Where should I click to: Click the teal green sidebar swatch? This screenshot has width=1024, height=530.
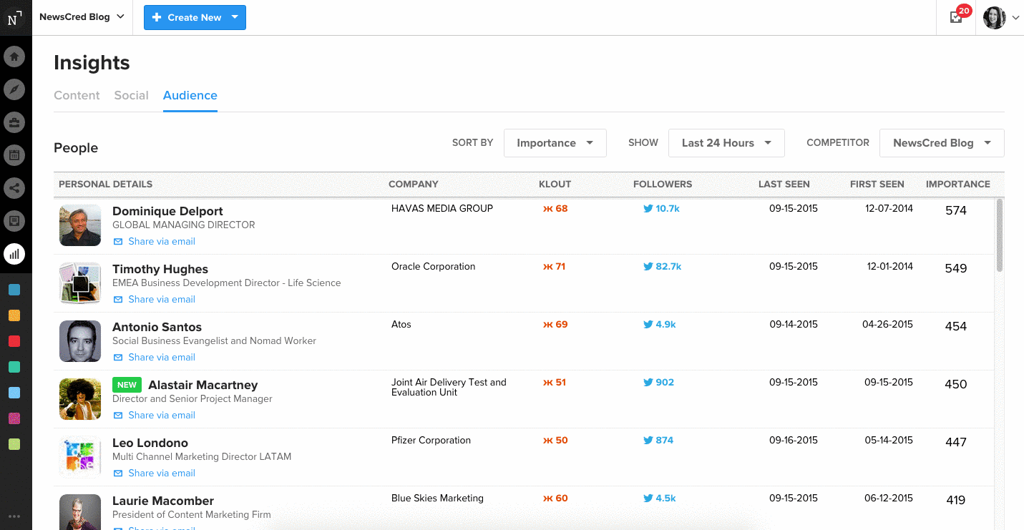(x=14, y=367)
